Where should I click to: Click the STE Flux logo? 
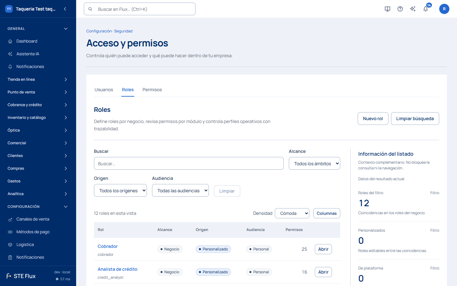pos(21,276)
